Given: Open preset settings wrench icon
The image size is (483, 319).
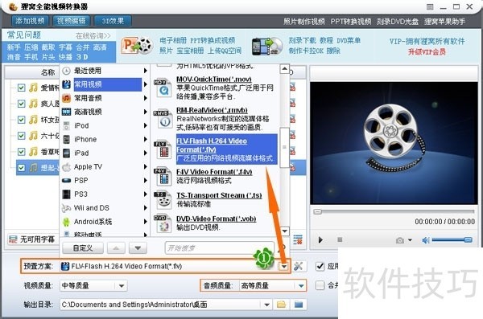Looking at the screenshot, I should point(298,267).
